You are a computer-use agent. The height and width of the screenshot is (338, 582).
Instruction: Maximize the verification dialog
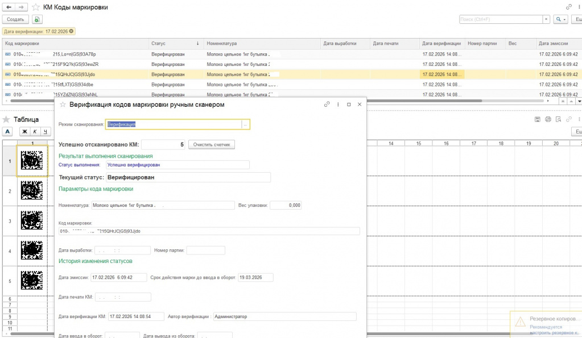coord(349,105)
